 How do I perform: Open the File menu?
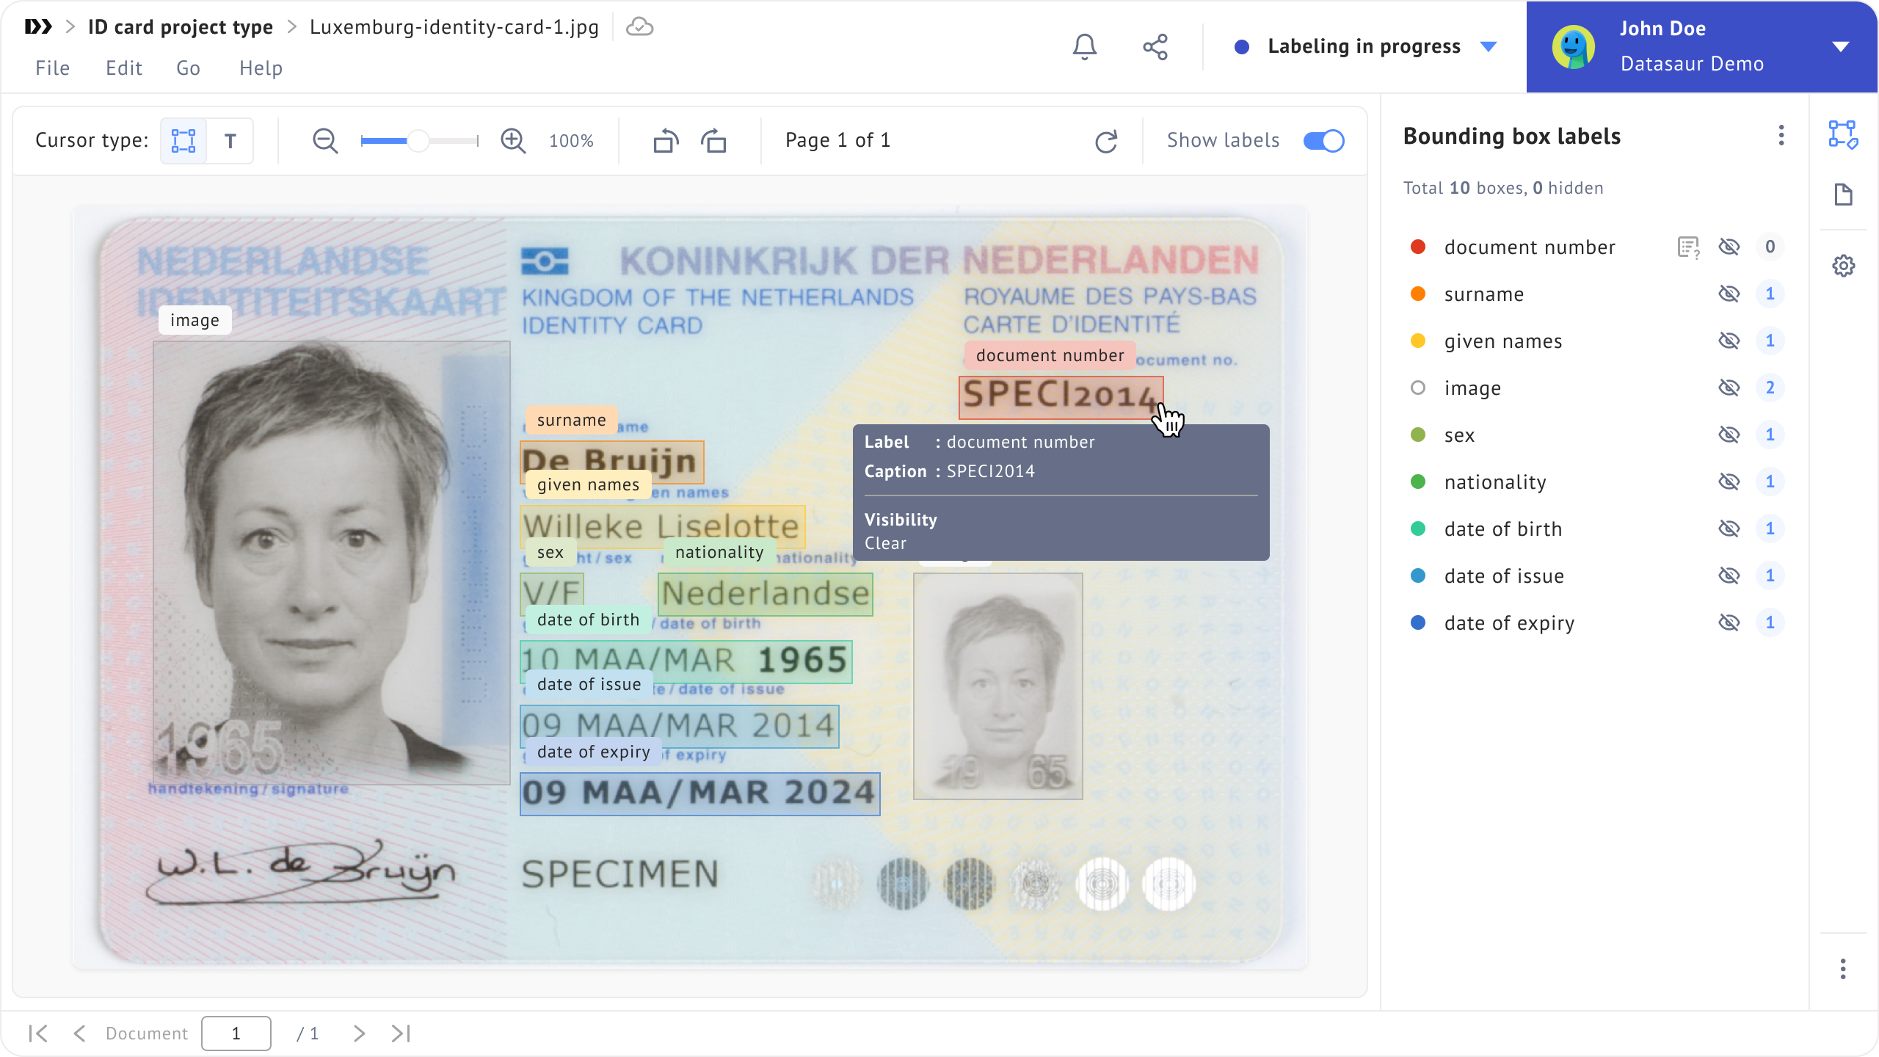53,68
